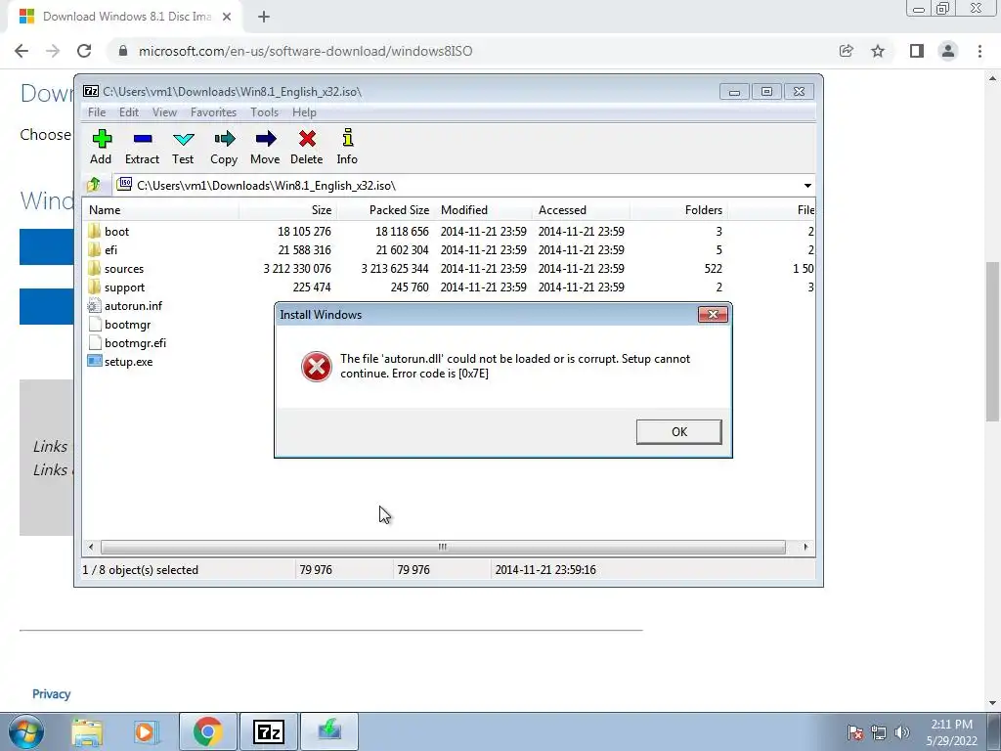Close the Install Windows error dialog
Viewport: 1001px width, 751px height.
pos(713,314)
